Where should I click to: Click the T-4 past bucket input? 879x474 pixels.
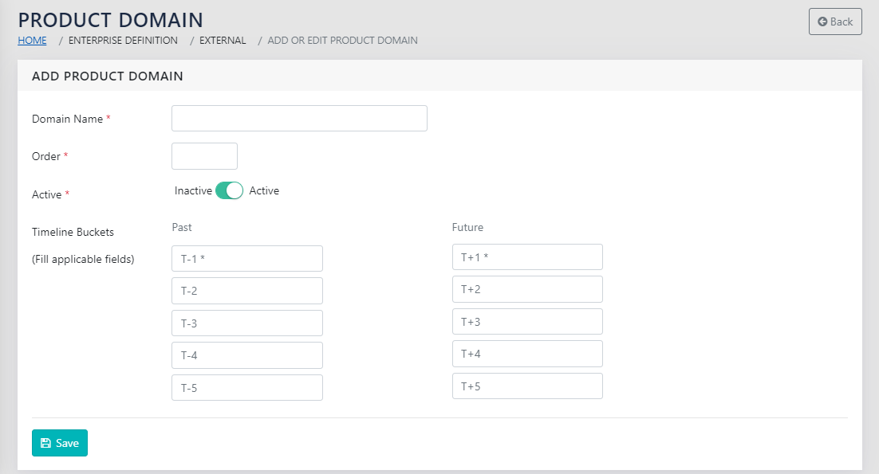coord(247,355)
